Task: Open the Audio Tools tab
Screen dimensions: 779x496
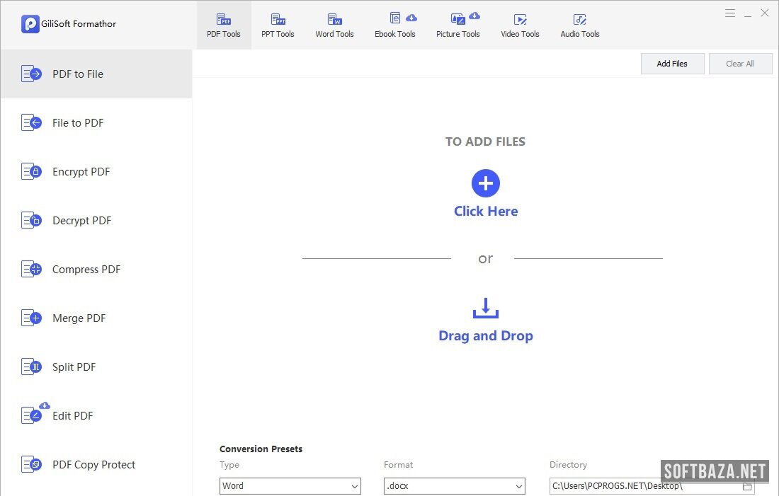Action: [x=580, y=25]
